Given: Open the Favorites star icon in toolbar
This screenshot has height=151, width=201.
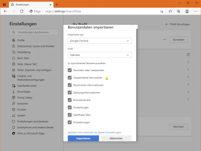Looking at the screenshot, I should (170, 11).
